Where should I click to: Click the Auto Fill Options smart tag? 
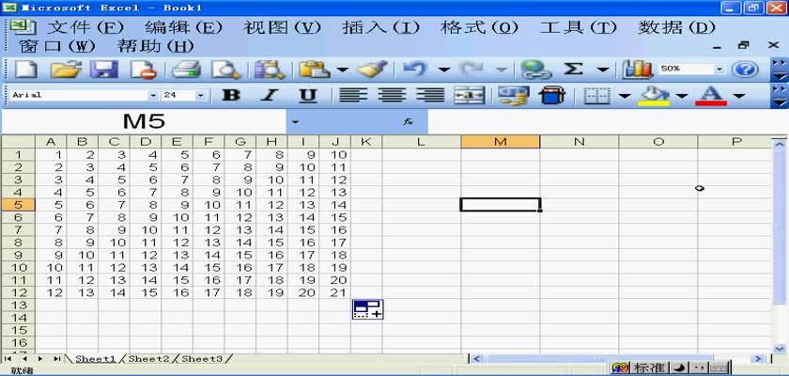367,309
